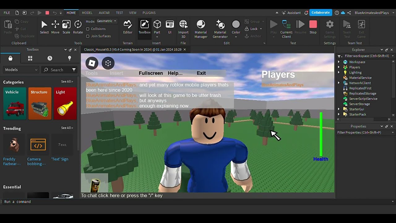Open the Structure category card
Image resolution: width=396 pixels, height=223 pixels.
point(40,103)
